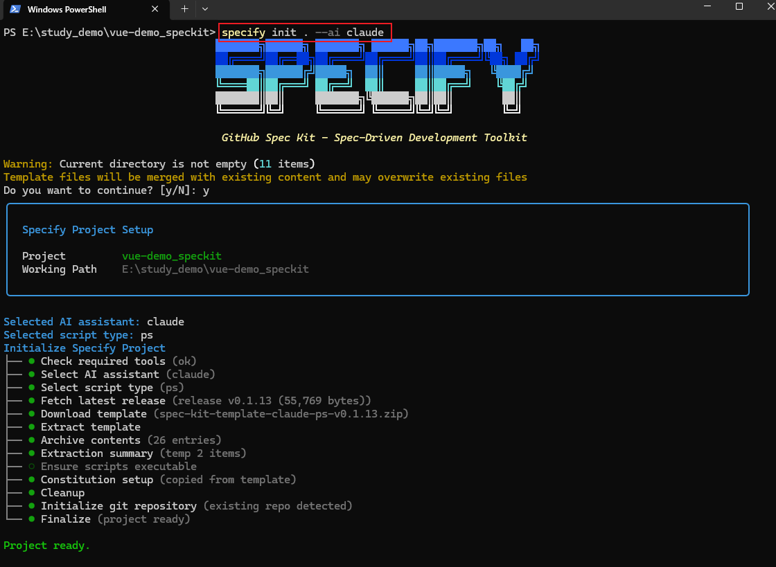Viewport: 776px width, 567px height.
Task: Click the 'Extract template' step
Action: tap(85, 427)
